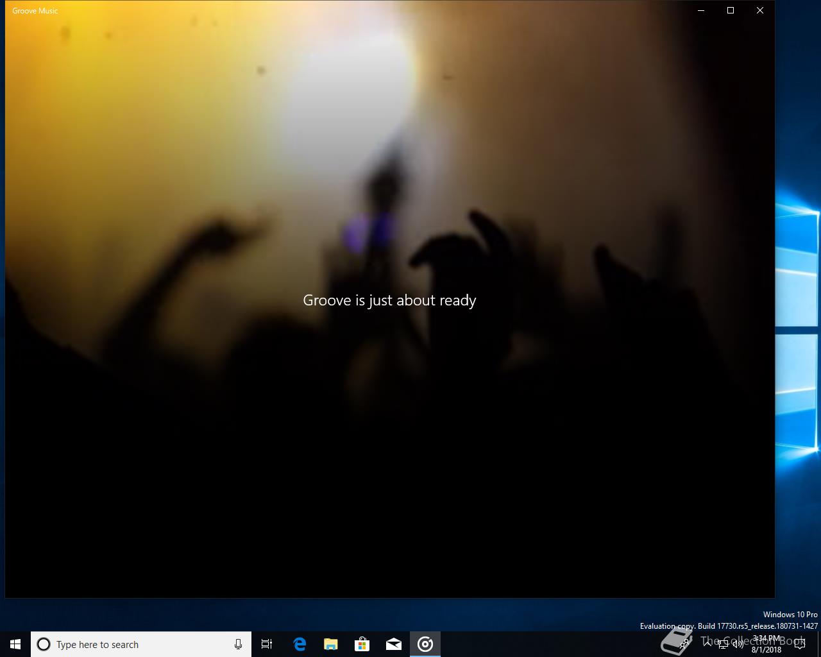Open the Mail app from the taskbar
Image resolution: width=821 pixels, height=657 pixels.
(x=394, y=644)
